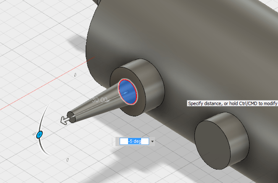The width and height of the screenshot is (278, 183).
Task: Select the blue circular extrude profile face
Action: 128,92
